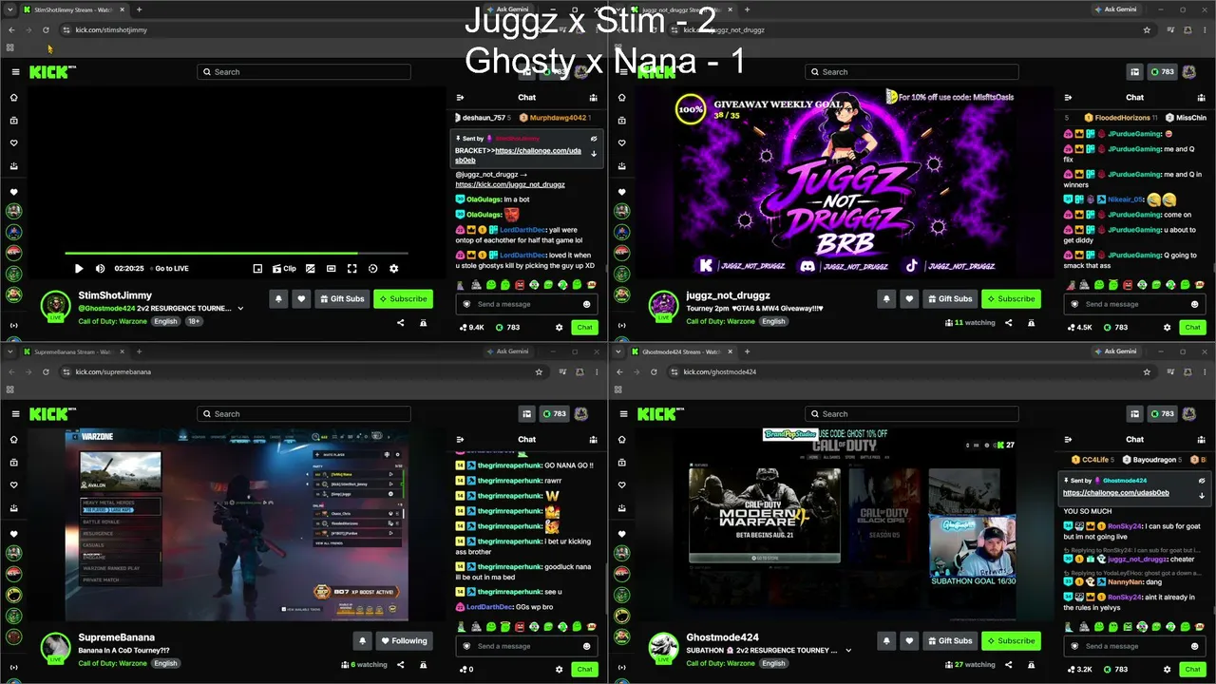Screen dimensions: 1216x684
Task: Play the StimShotJimmy stream video
Action: [79, 269]
